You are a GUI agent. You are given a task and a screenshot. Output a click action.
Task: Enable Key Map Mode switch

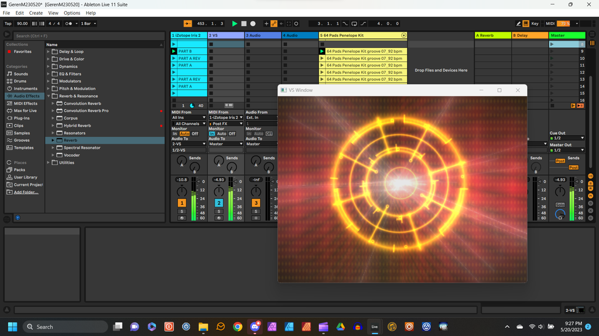[x=535, y=24]
